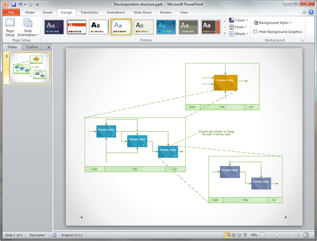Viewport: 317px width, 241px height.
Task: Select the dark blue first theme swatch
Action: [x=54, y=27]
